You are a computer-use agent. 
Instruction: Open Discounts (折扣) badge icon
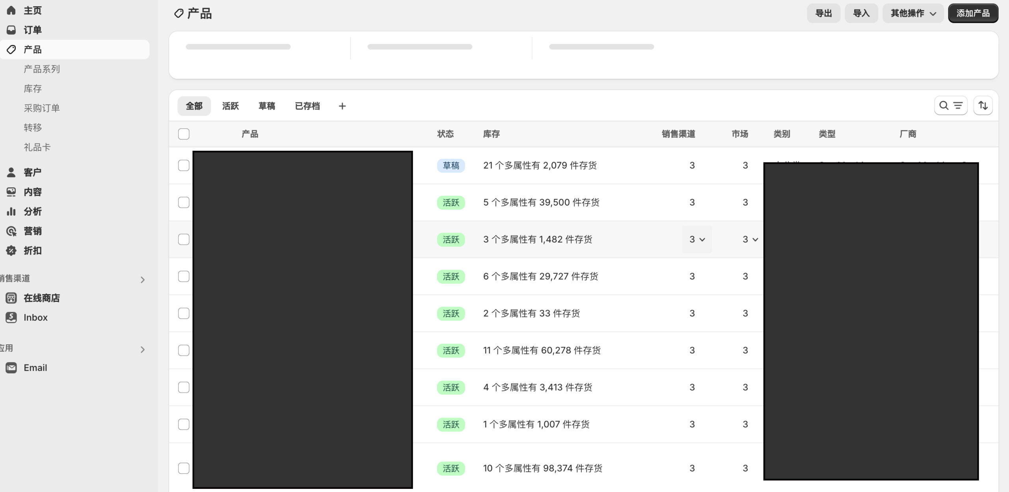pyautogui.click(x=11, y=251)
